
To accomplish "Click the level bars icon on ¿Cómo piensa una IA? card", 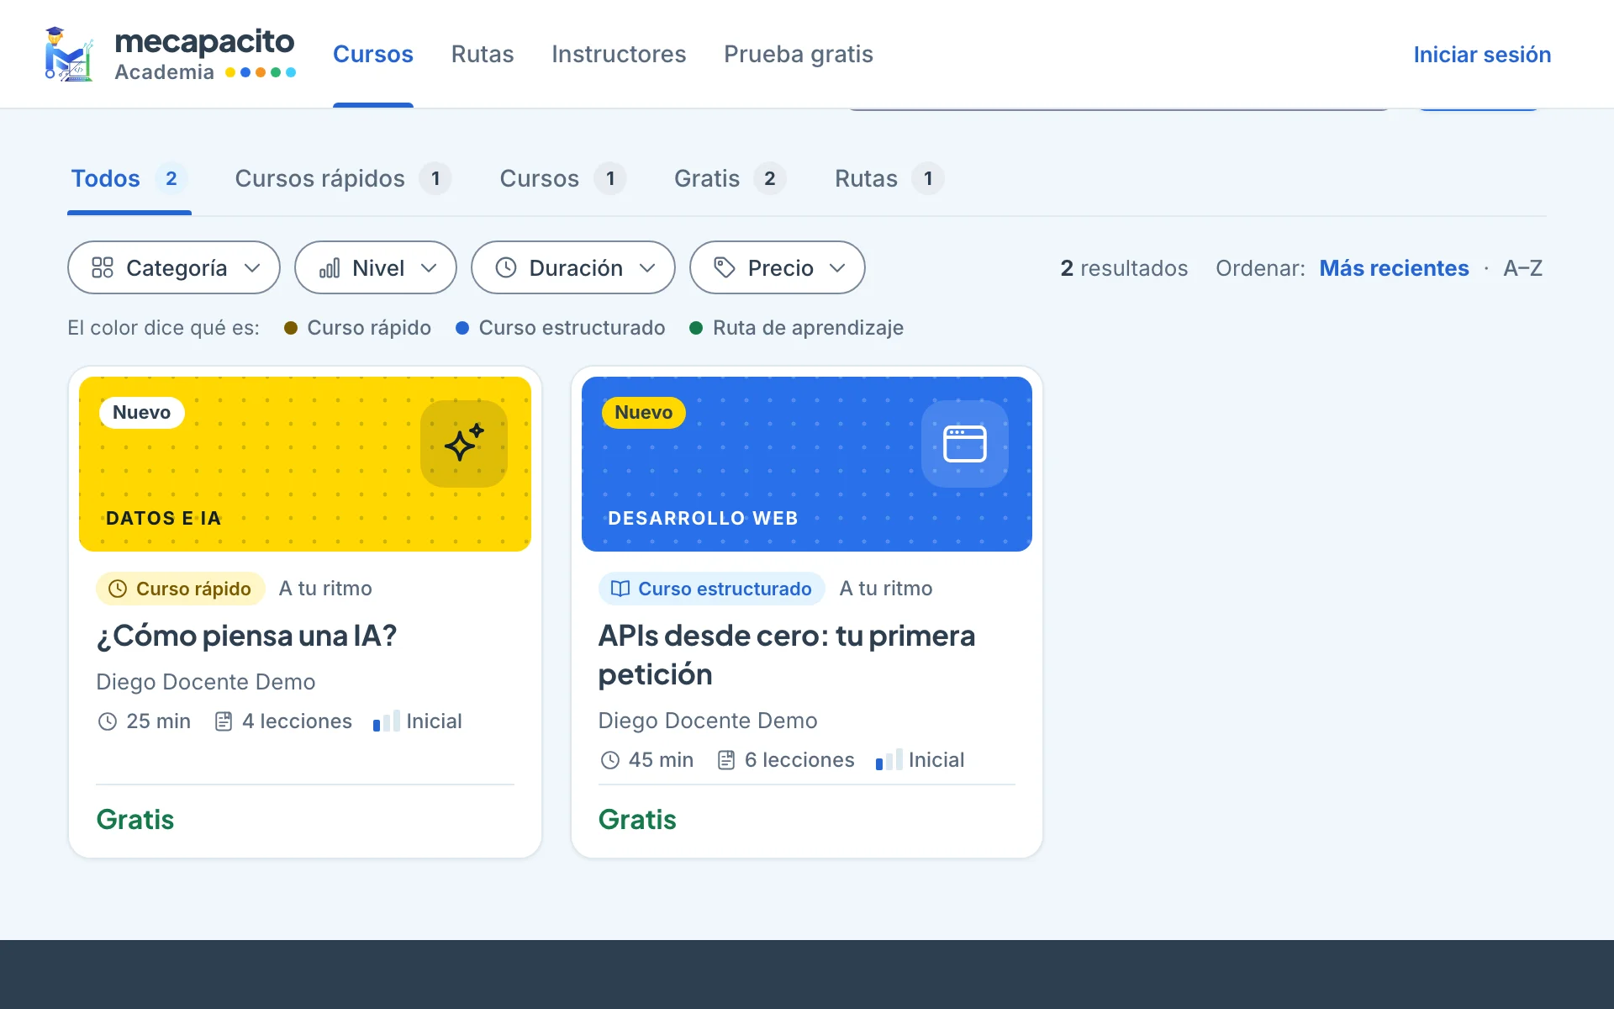I will (387, 721).
